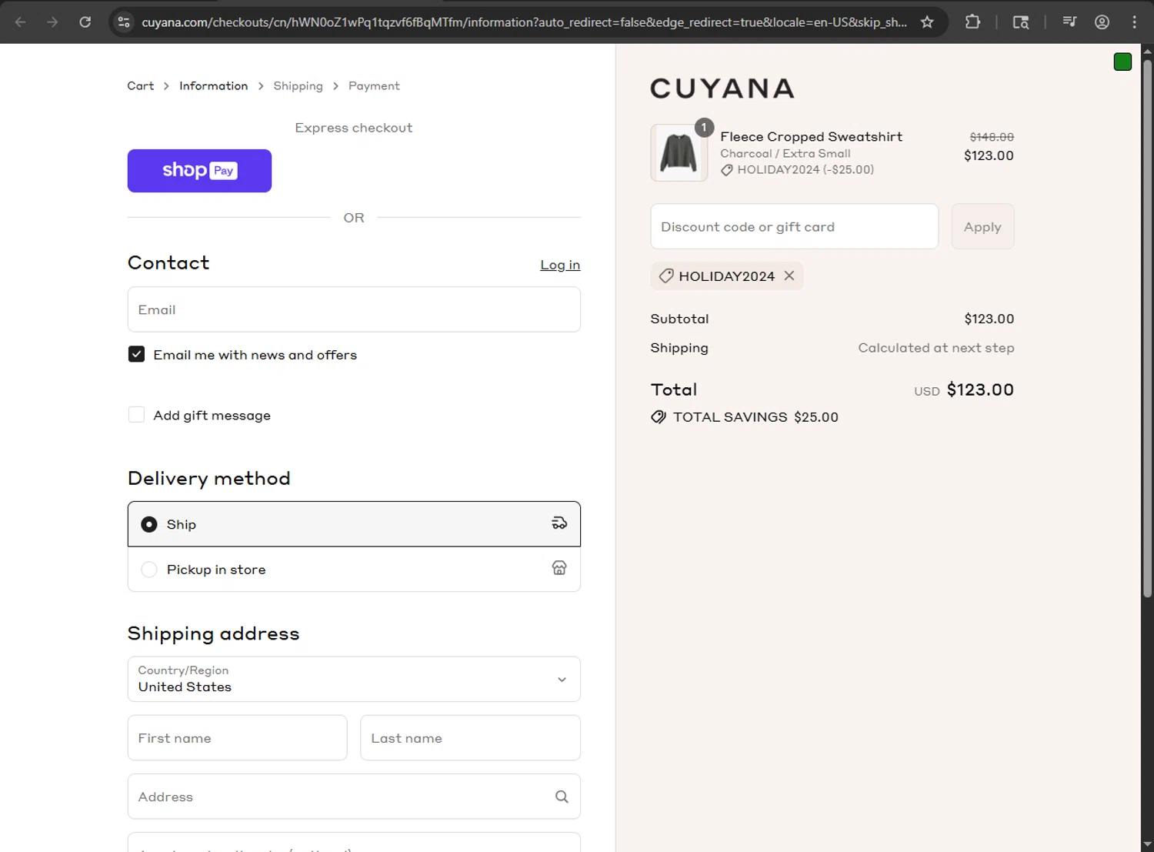Click the browser back arrow

click(21, 22)
